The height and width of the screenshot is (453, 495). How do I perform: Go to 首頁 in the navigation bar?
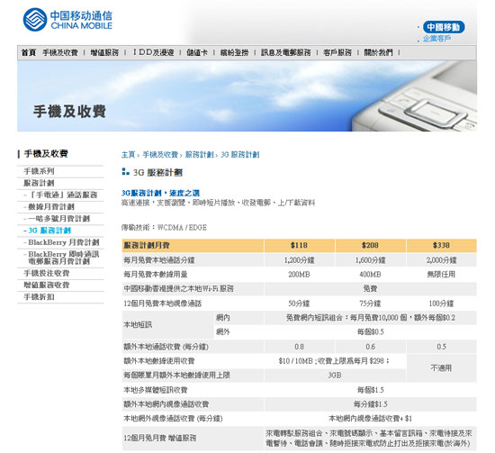pyautogui.click(x=29, y=52)
